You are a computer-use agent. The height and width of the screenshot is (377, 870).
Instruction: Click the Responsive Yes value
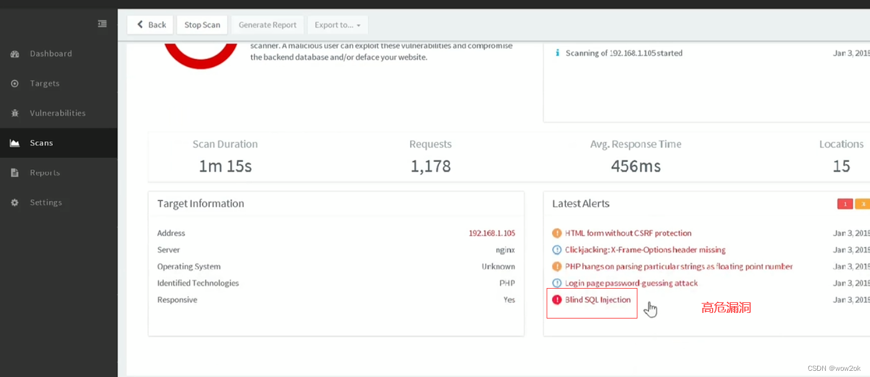click(x=509, y=300)
